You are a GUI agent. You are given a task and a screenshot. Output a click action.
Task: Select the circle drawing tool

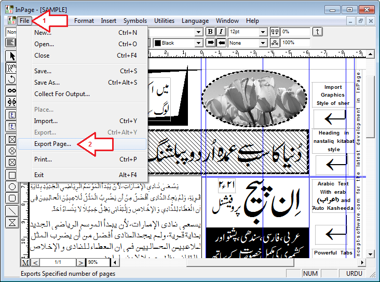(11, 186)
